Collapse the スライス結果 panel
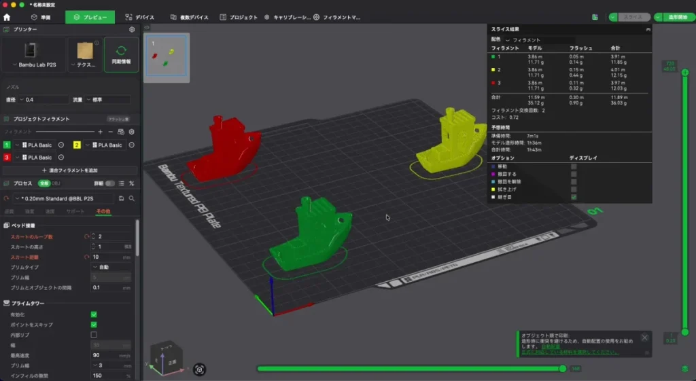 (648, 29)
